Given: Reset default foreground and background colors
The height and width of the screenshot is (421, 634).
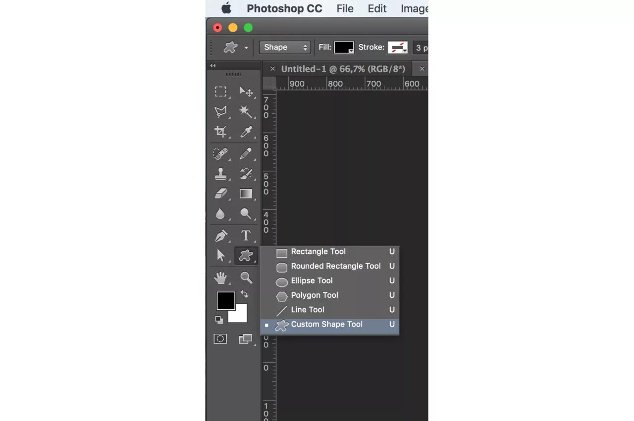Looking at the screenshot, I should (219, 320).
